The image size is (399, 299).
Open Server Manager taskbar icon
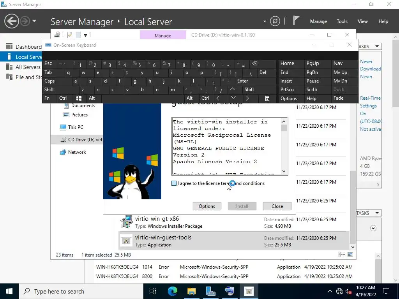210,291
